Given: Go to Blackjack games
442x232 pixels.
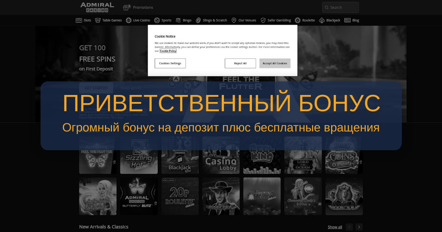Looking at the screenshot, I should click(x=333, y=20).
